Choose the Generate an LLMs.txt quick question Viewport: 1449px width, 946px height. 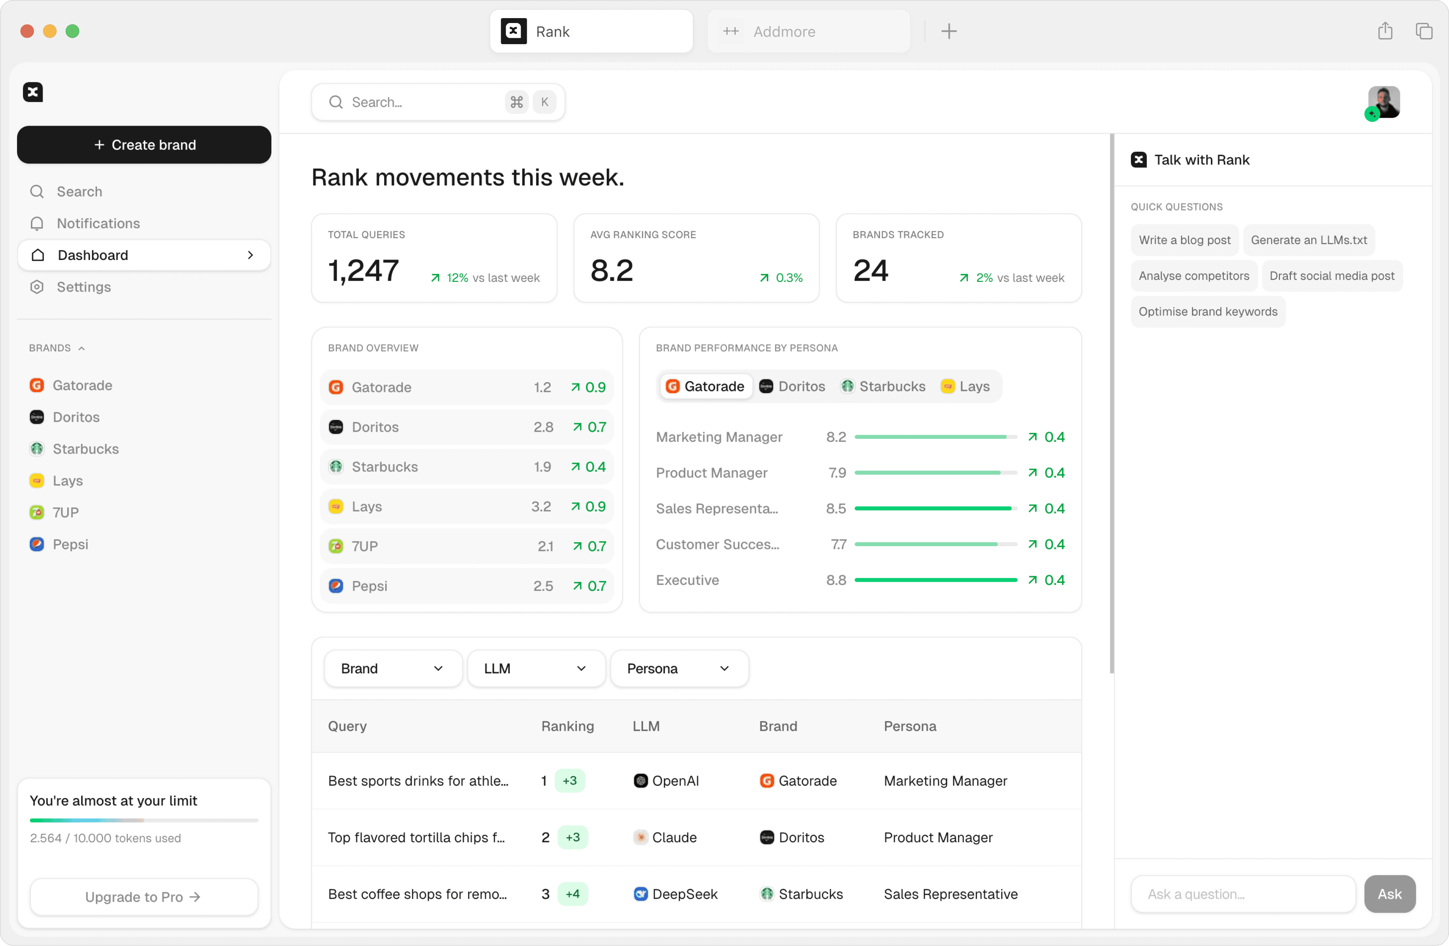pos(1308,240)
